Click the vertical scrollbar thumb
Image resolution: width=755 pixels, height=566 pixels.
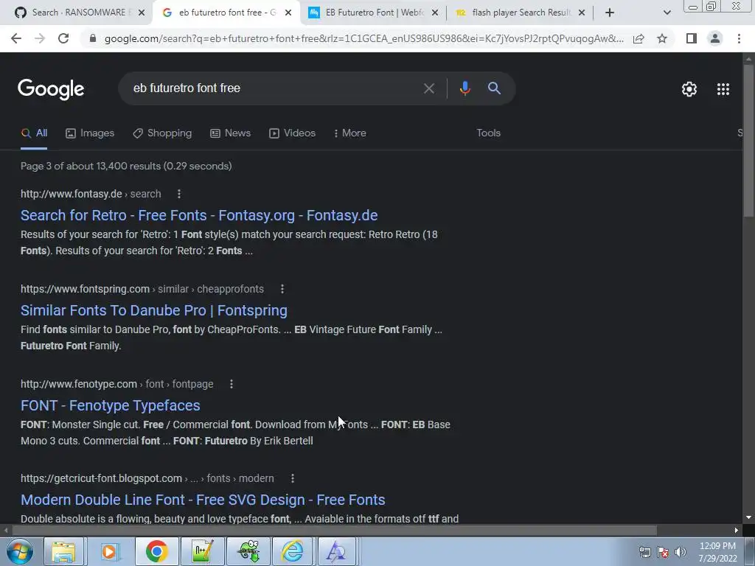tap(748, 139)
